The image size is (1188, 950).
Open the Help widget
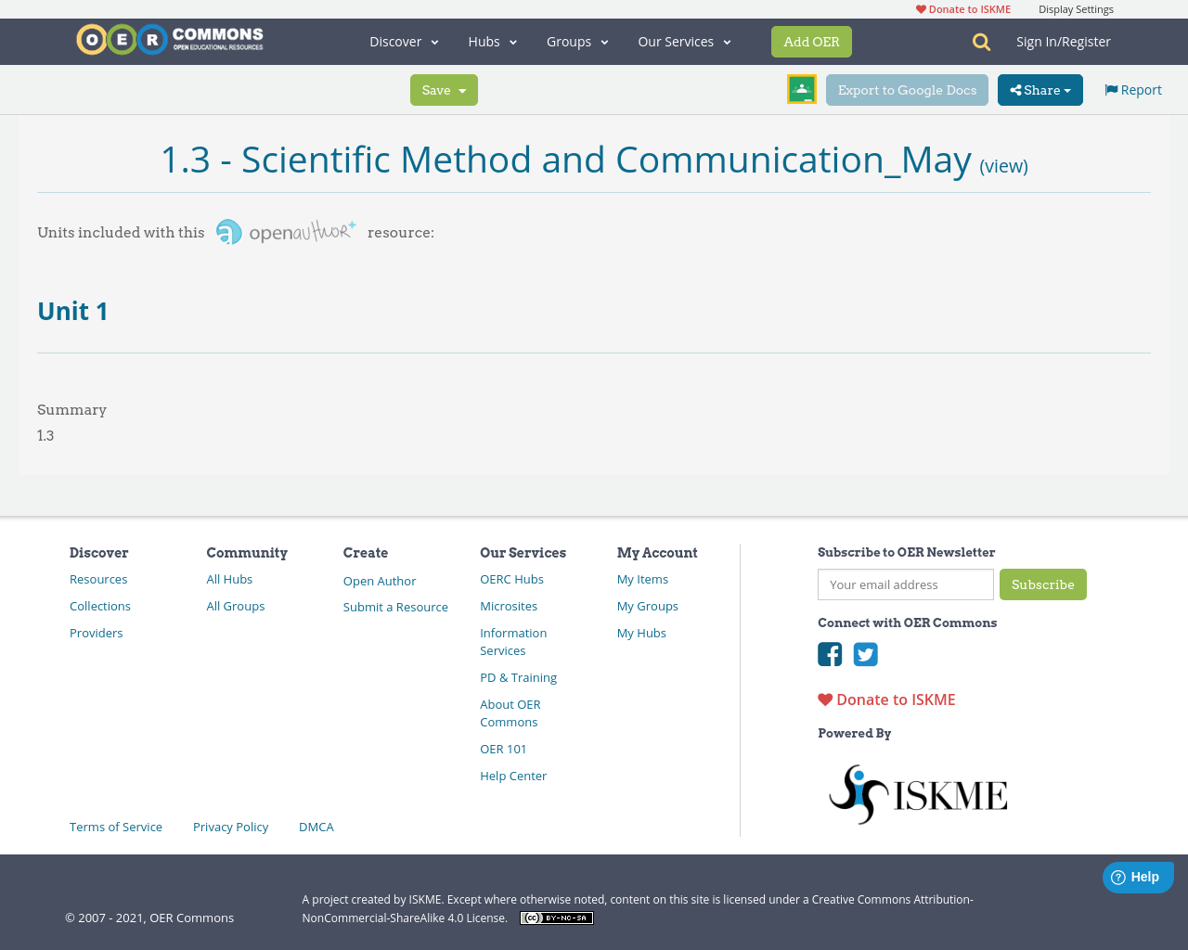(x=1138, y=876)
